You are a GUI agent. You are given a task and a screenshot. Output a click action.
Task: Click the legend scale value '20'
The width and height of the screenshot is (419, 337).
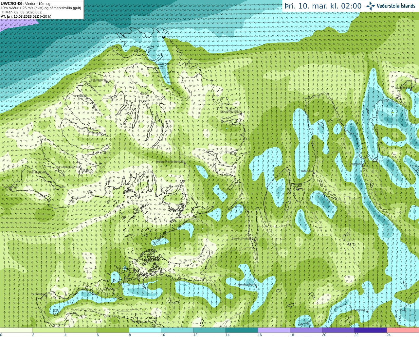pos(324,335)
